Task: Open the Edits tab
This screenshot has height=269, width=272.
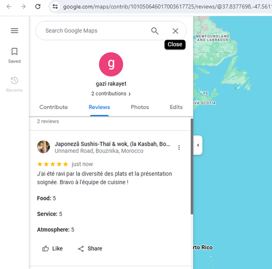Action: 176,107
